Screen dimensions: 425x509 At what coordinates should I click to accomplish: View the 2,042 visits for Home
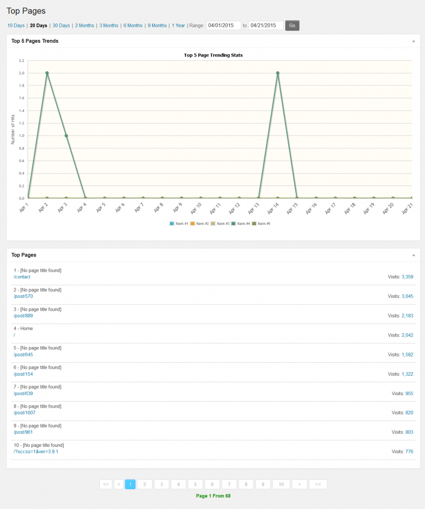point(407,335)
